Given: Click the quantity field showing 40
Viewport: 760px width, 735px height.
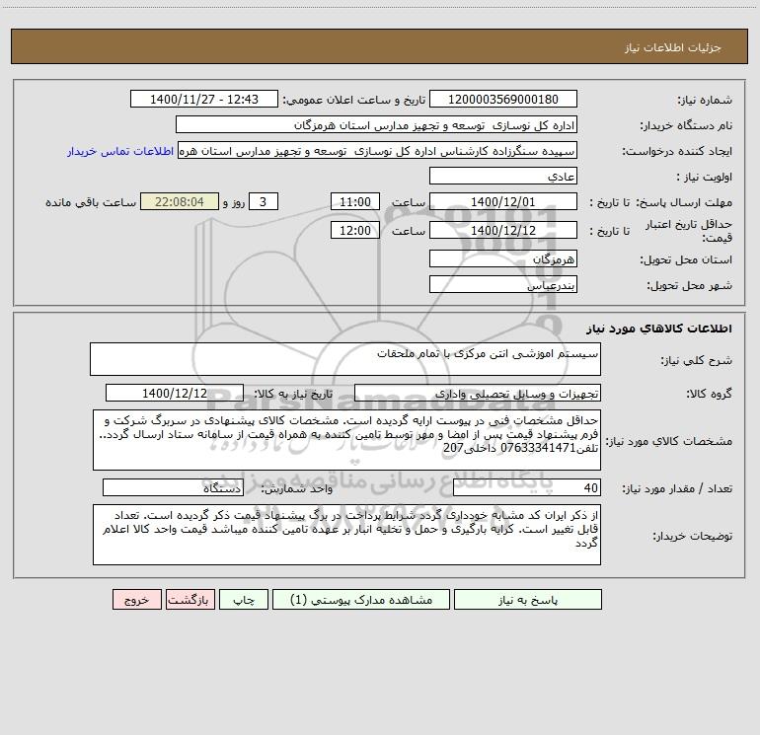Looking at the screenshot, I should [x=527, y=488].
